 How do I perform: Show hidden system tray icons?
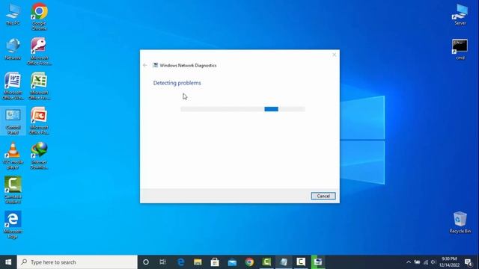[409, 262]
